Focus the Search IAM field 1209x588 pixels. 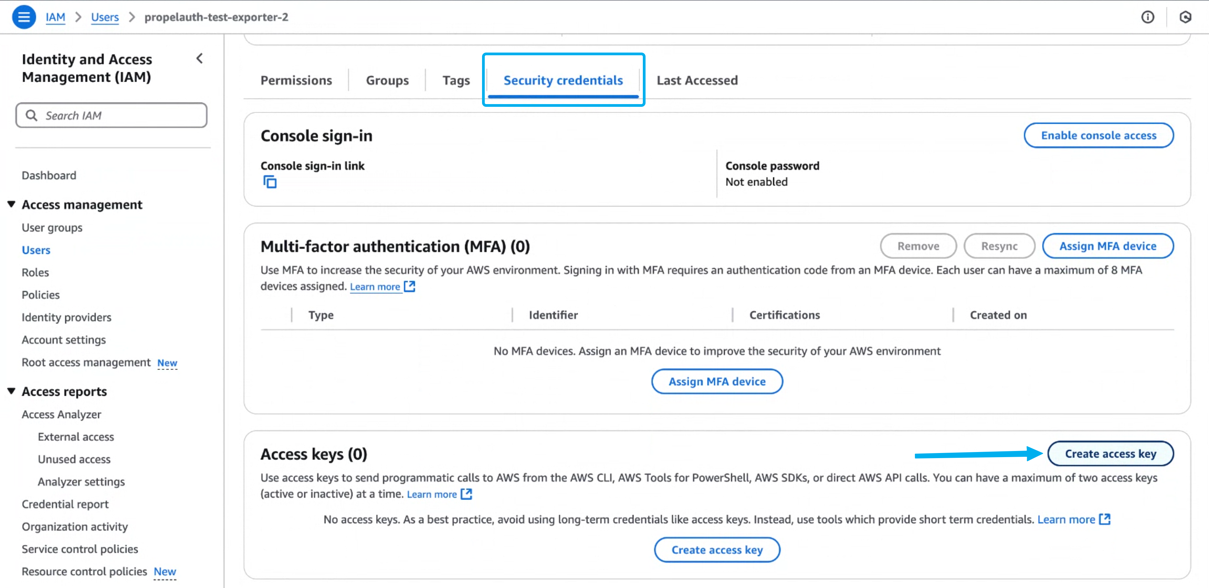111,115
